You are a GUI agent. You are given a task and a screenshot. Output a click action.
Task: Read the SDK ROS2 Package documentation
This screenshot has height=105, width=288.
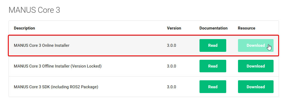213,87
